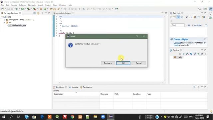Click the Debug bug toolbar icon

tap(17, 9)
